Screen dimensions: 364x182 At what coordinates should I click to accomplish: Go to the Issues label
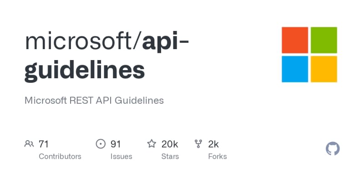point(121,157)
